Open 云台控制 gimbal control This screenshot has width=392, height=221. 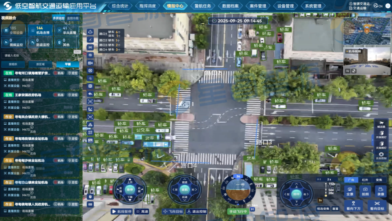[381, 156]
